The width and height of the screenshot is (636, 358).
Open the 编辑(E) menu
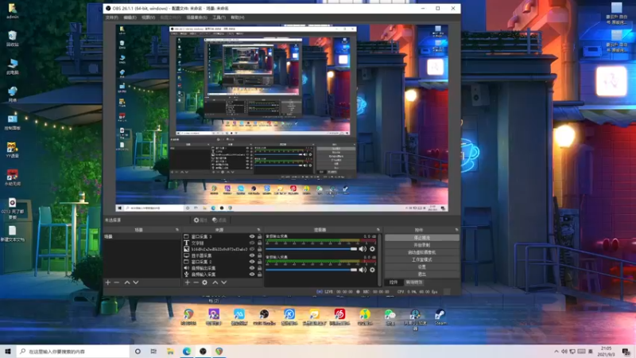tap(130, 18)
